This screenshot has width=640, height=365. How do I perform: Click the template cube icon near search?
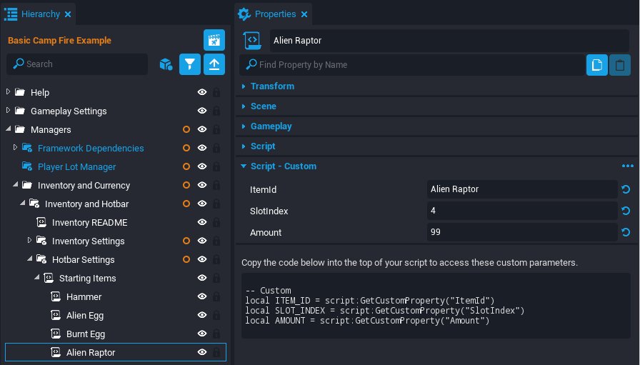[x=166, y=64]
